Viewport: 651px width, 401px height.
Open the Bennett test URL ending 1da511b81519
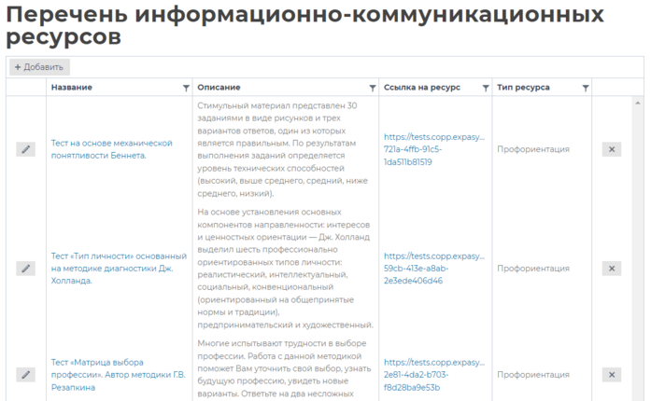click(434, 149)
